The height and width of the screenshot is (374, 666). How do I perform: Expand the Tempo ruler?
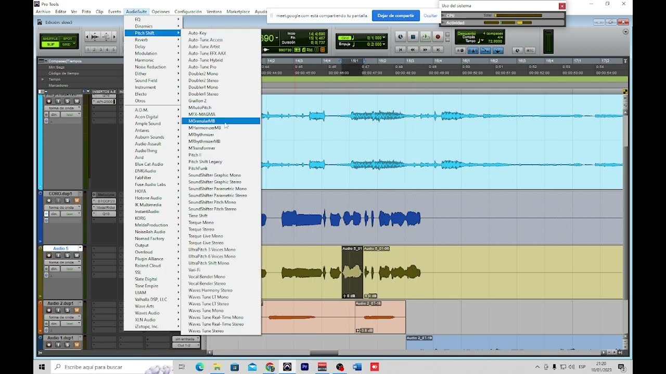43,79
